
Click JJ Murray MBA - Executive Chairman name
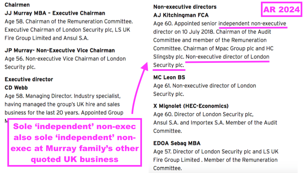tap(55, 13)
